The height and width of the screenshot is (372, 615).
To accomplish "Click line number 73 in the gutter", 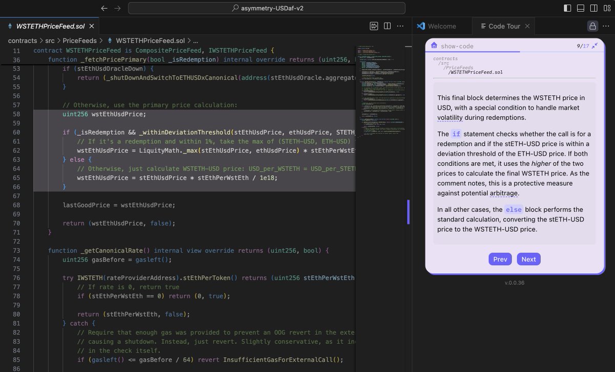I will click(x=16, y=250).
